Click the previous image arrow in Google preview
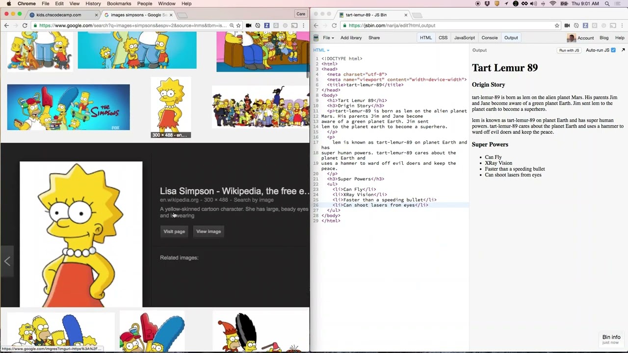Image resolution: width=628 pixels, height=353 pixels. pos(7,261)
